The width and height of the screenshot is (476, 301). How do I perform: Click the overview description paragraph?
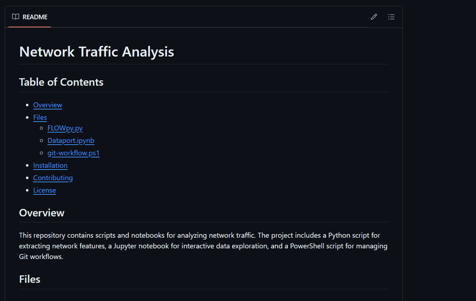(x=204, y=246)
